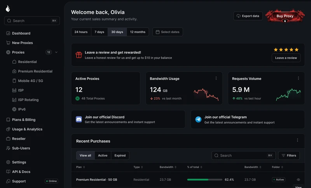Screen dimensions: 311x188
Task: Click the green globe Total Proxies icon
Action: (77, 98)
